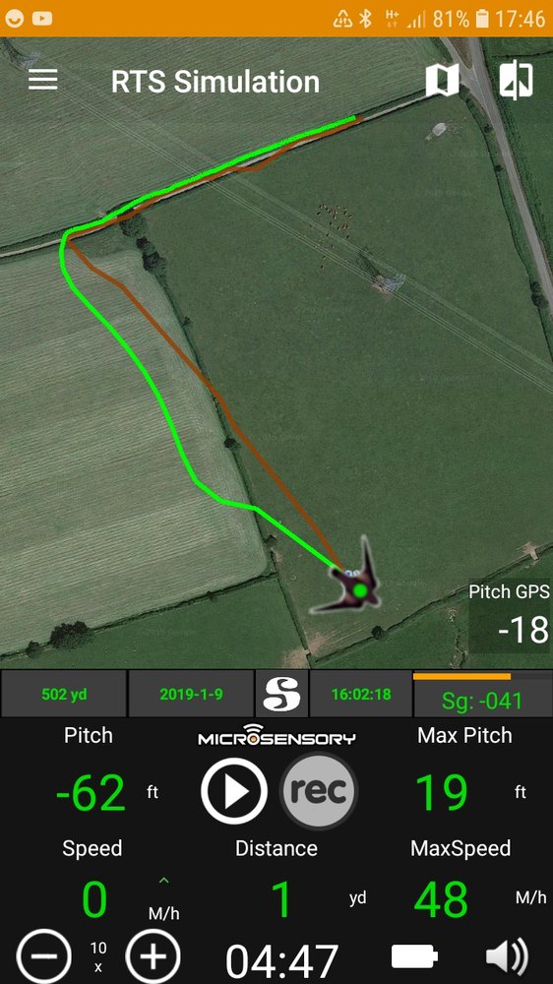This screenshot has height=984, width=553.
Task: Increase playback speed with plus button
Action: point(154,957)
